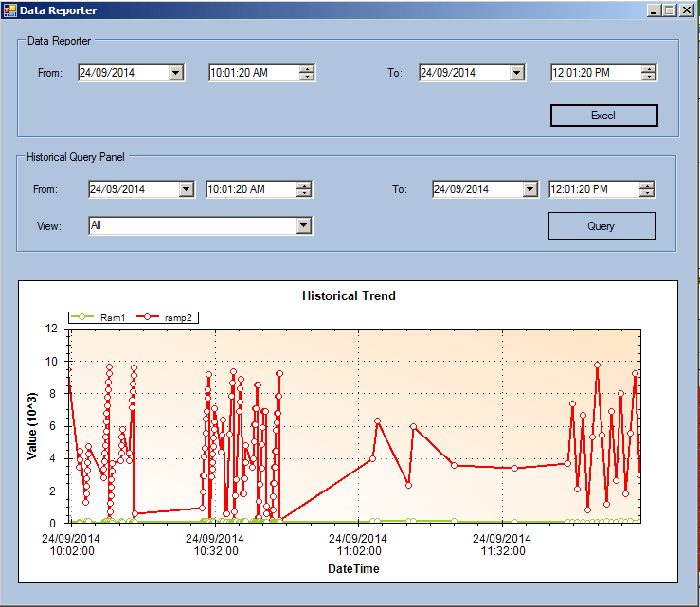Click the Excel export button
The height and width of the screenshot is (607, 700).
click(603, 116)
